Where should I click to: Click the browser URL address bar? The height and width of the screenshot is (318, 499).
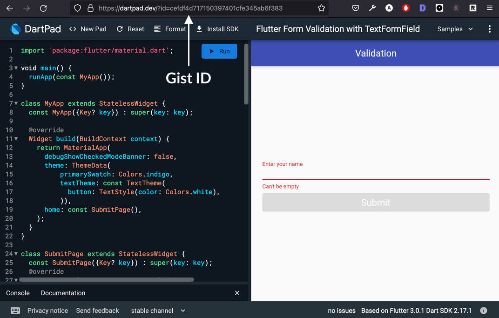pyautogui.click(x=199, y=8)
